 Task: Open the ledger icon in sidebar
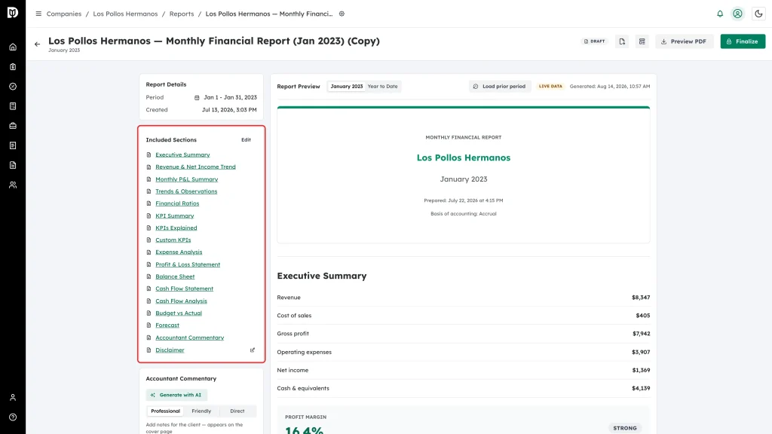click(13, 106)
